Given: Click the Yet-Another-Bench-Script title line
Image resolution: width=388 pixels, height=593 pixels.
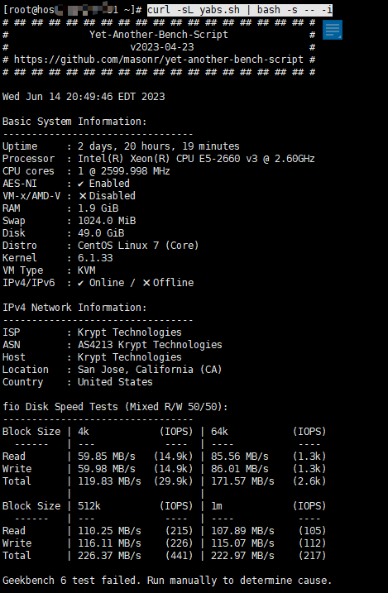Looking at the screenshot, I should pyautogui.click(x=159, y=35).
